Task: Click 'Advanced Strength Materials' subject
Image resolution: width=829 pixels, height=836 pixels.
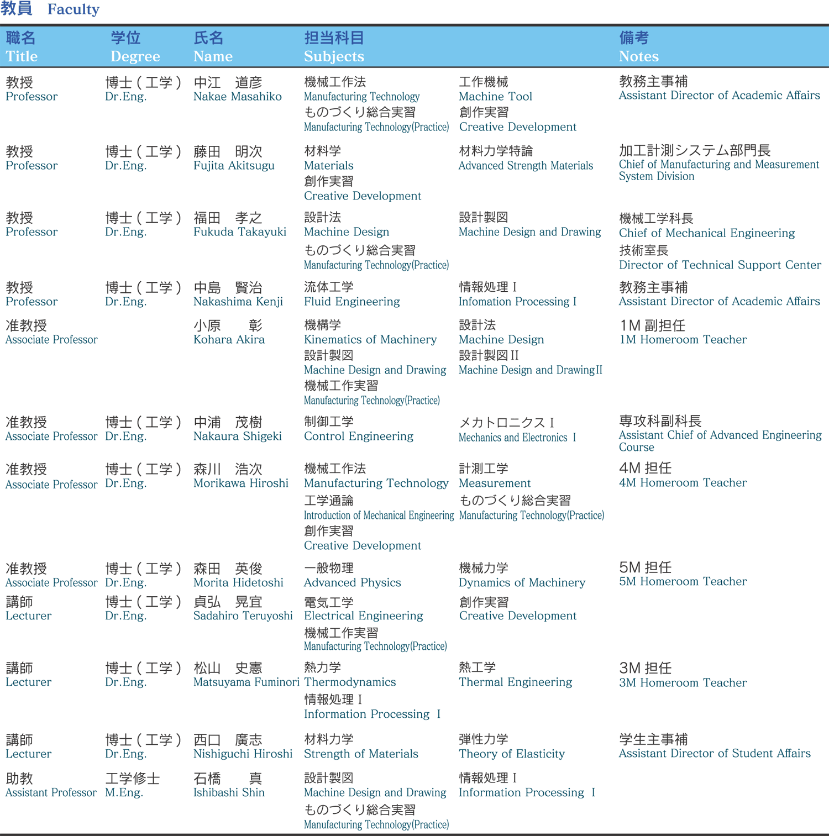Action: (x=526, y=166)
